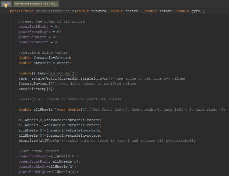Click the rotateVector method call
229x176 pixels.
tap(44, 79)
